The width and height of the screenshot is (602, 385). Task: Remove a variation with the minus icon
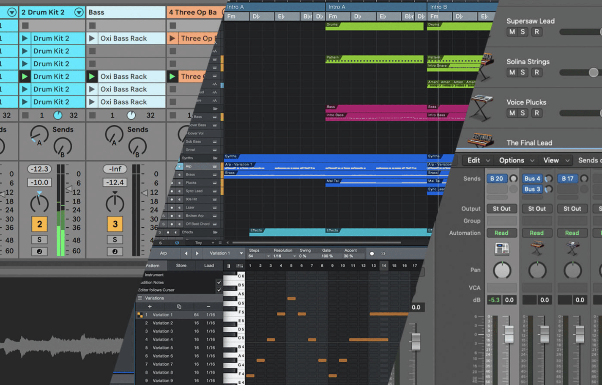(x=208, y=306)
